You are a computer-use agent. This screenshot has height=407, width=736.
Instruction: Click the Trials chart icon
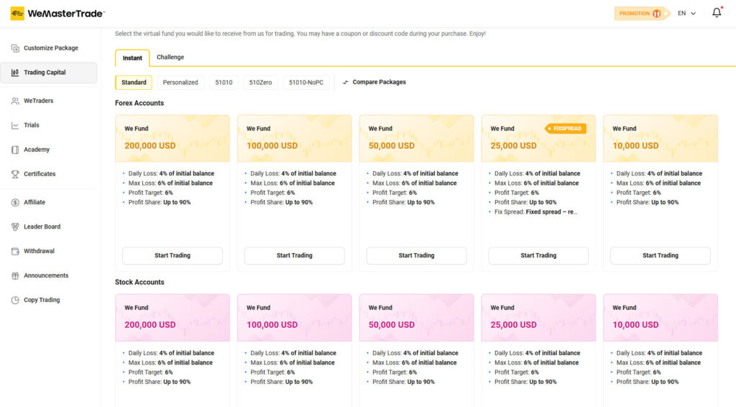[15, 126]
